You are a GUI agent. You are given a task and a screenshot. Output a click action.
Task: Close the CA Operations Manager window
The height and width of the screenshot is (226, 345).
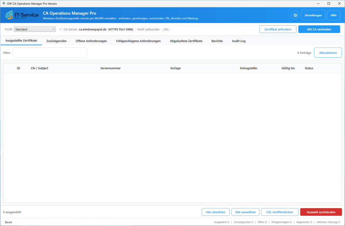[x=339, y=3]
